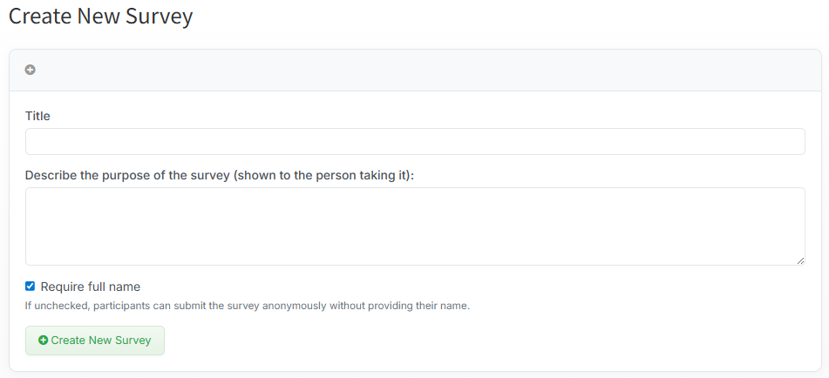Image resolution: width=829 pixels, height=378 pixels.
Task: Click the plus circle icon in card header
Action: pos(31,70)
